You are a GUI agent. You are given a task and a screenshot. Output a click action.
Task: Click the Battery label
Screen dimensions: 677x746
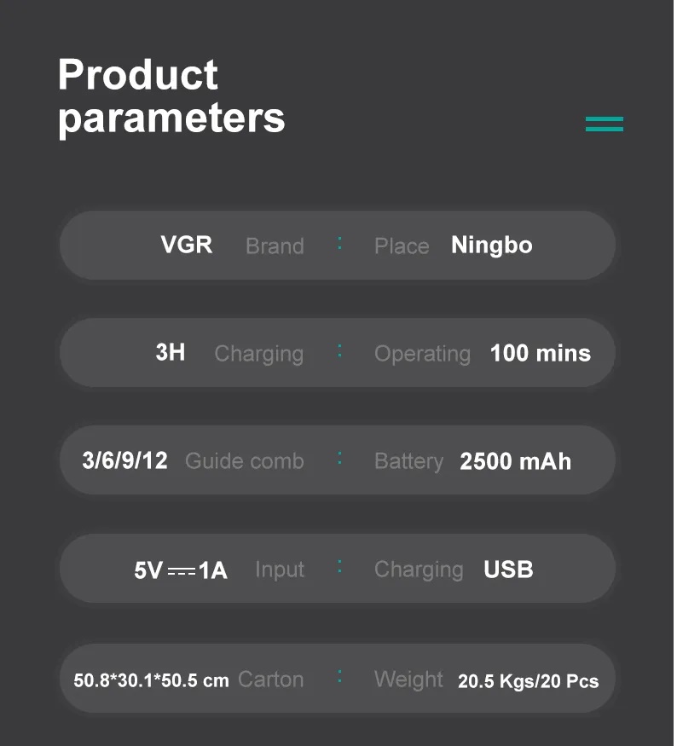pos(408,461)
